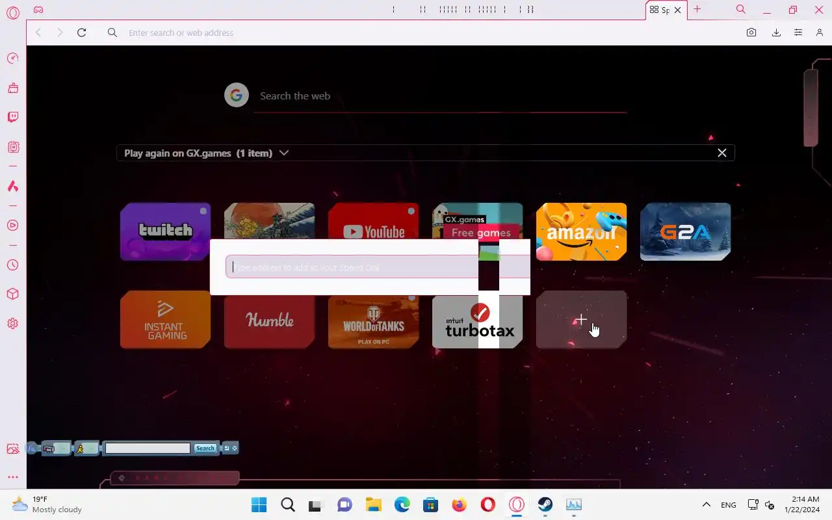Open the TurboTax speed dial tile
The width and height of the screenshot is (832, 520).
tap(477, 322)
